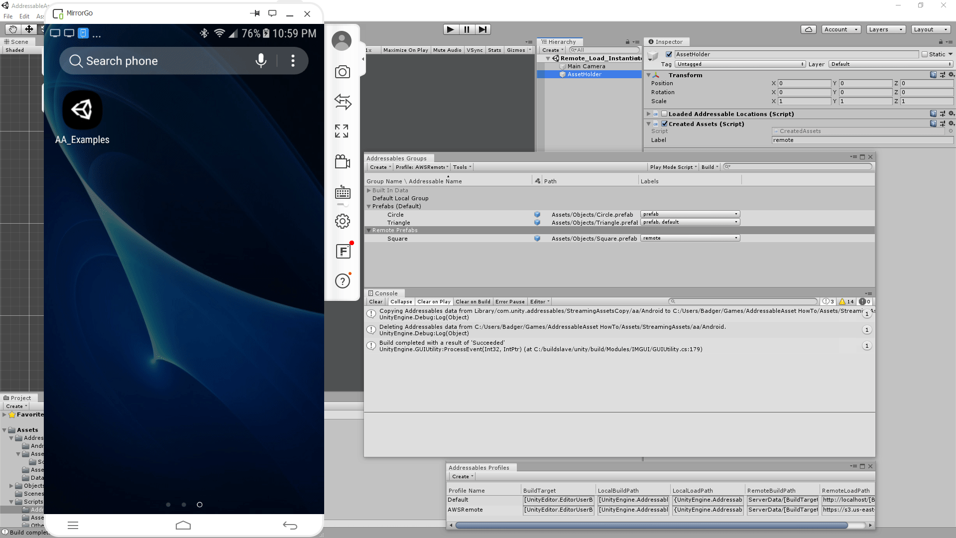
Task: Toggle the Static checkbox in Inspector
Action: [925, 54]
